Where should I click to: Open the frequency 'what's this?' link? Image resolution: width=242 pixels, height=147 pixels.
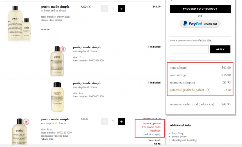coord(48,139)
